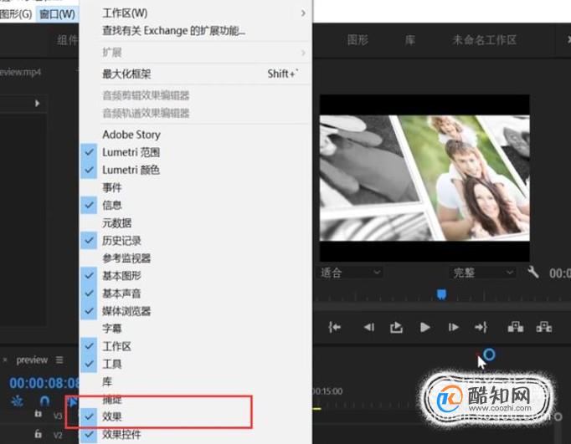571x444 pixels.
Task: Click timeline timecode 00:00:08:08
Action: 44,383
